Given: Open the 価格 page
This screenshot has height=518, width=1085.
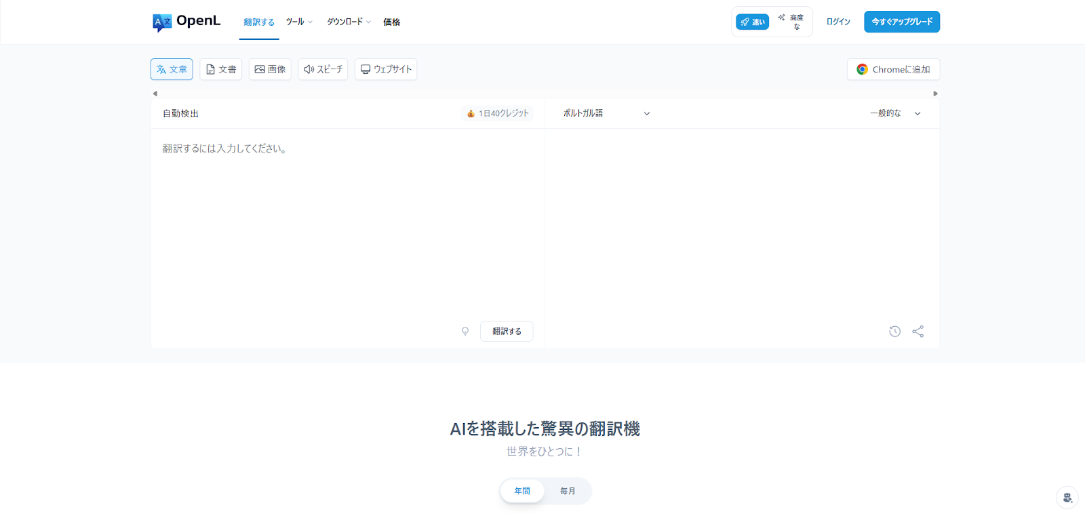Looking at the screenshot, I should tap(391, 22).
